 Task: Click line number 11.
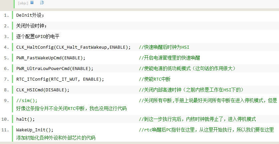click(x=5, y=130)
